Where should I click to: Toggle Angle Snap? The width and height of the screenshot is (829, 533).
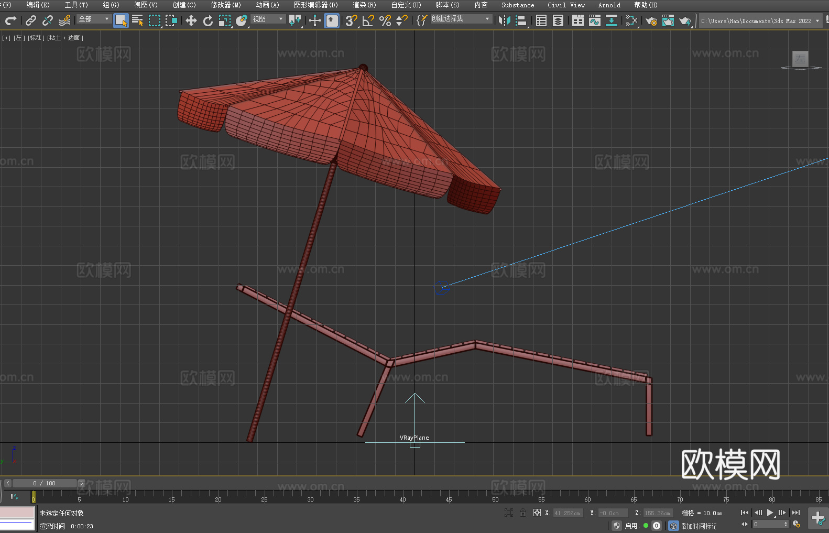pyautogui.click(x=368, y=20)
